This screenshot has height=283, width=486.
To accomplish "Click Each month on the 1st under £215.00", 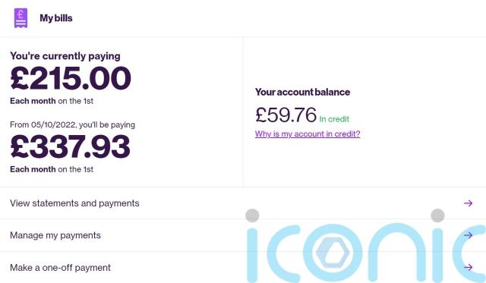I will click(x=52, y=101).
